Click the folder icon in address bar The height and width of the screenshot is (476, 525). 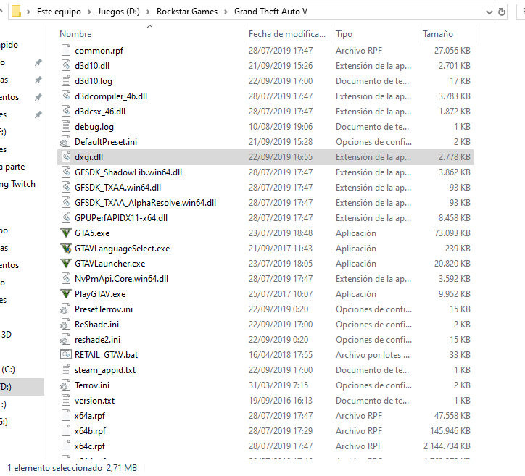tap(16, 12)
